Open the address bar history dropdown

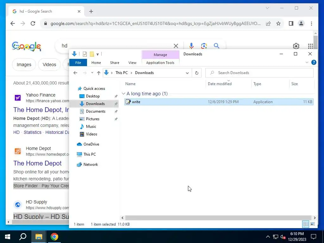tap(187, 73)
